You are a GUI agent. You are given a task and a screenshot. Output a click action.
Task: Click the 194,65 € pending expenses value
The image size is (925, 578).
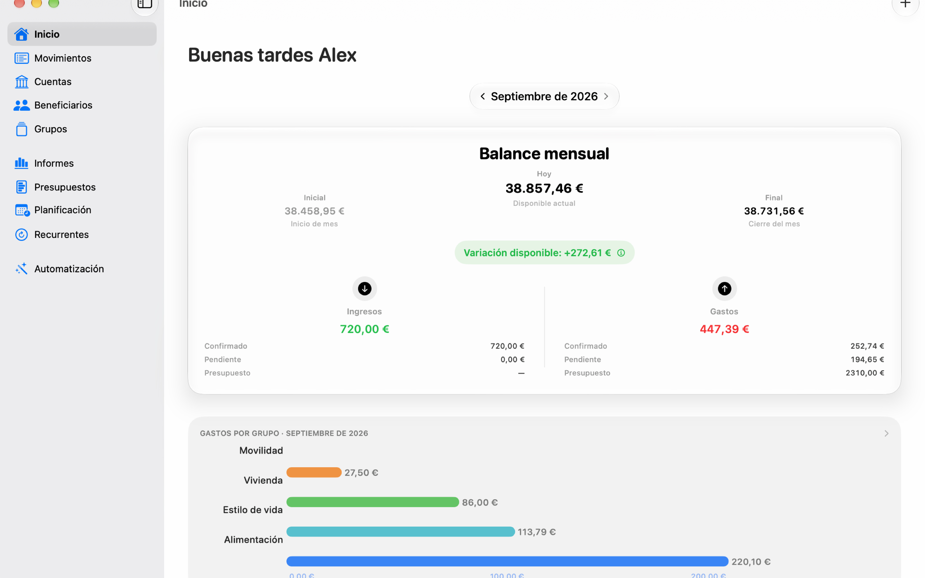pos(867,359)
